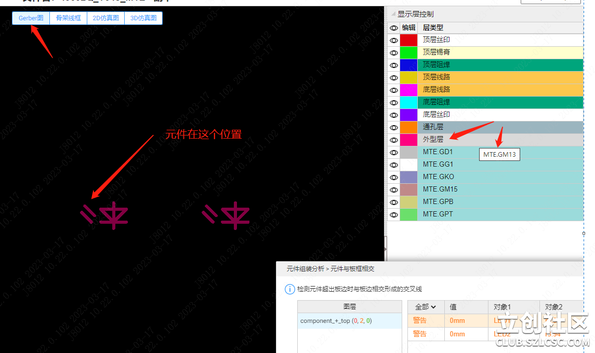The width and height of the screenshot is (595, 353).
Task: Collapse the 显示层控制 panel triangle
Action: click(x=393, y=15)
